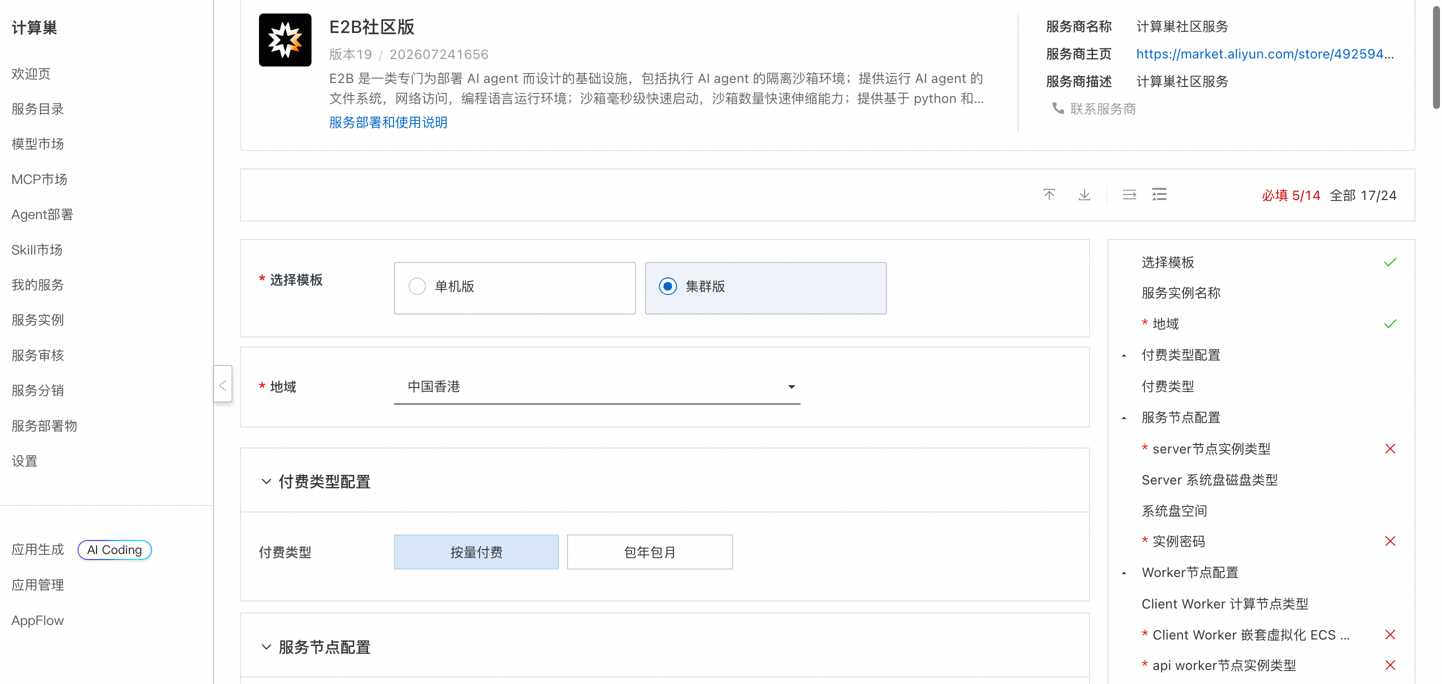Click the AI Coding badge button
Viewport: 1442px width, 684px height.
tap(114, 550)
